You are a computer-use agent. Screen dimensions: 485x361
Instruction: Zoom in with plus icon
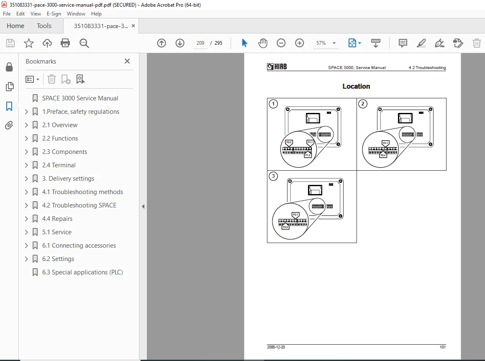pyautogui.click(x=300, y=43)
